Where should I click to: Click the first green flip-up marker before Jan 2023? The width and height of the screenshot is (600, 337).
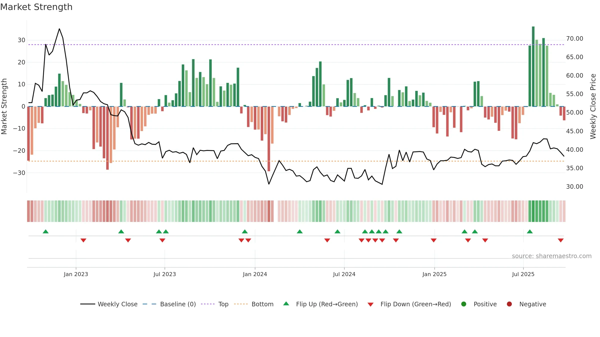tap(45, 232)
